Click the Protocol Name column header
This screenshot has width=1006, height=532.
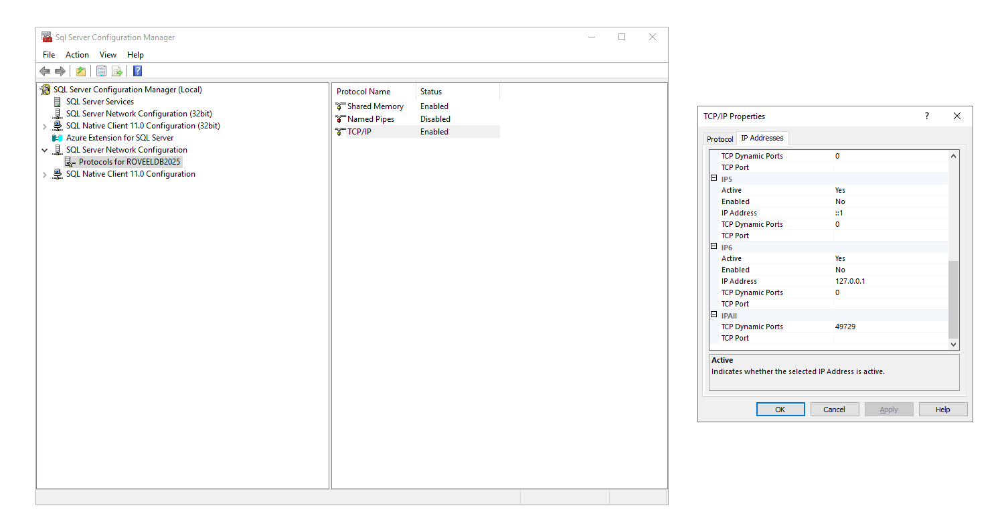373,92
